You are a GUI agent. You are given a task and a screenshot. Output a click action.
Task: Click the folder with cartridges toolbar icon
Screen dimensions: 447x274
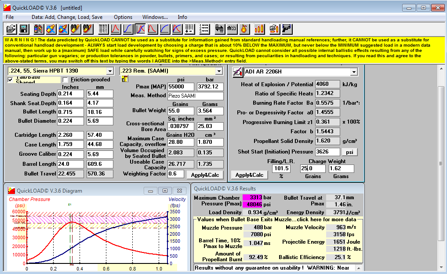pos(274,29)
